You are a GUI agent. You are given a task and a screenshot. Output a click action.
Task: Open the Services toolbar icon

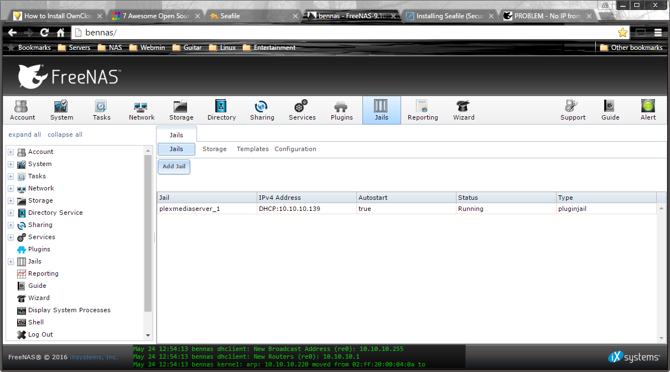302,110
